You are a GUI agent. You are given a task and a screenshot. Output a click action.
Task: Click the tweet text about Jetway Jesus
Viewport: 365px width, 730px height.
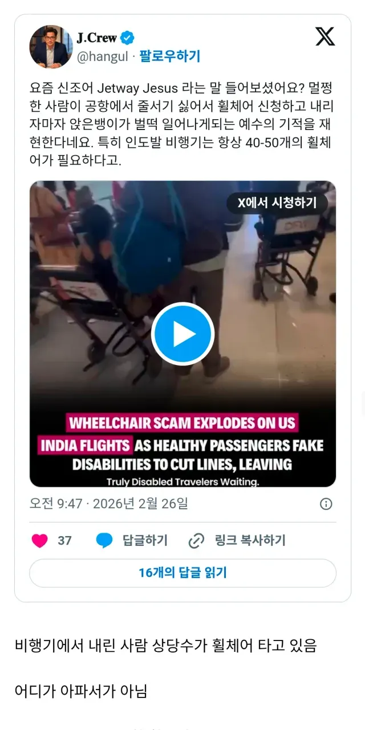coord(181,125)
